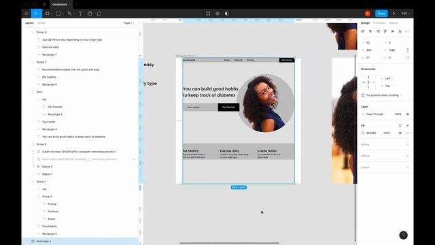Add a Stroke with plus button
Image resolution: width=435 pixels, height=245 pixels.
(x=408, y=144)
